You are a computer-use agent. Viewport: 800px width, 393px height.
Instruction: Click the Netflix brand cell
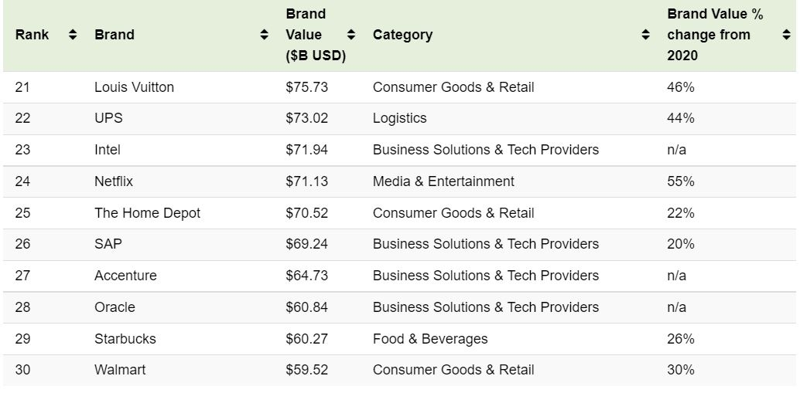(114, 181)
